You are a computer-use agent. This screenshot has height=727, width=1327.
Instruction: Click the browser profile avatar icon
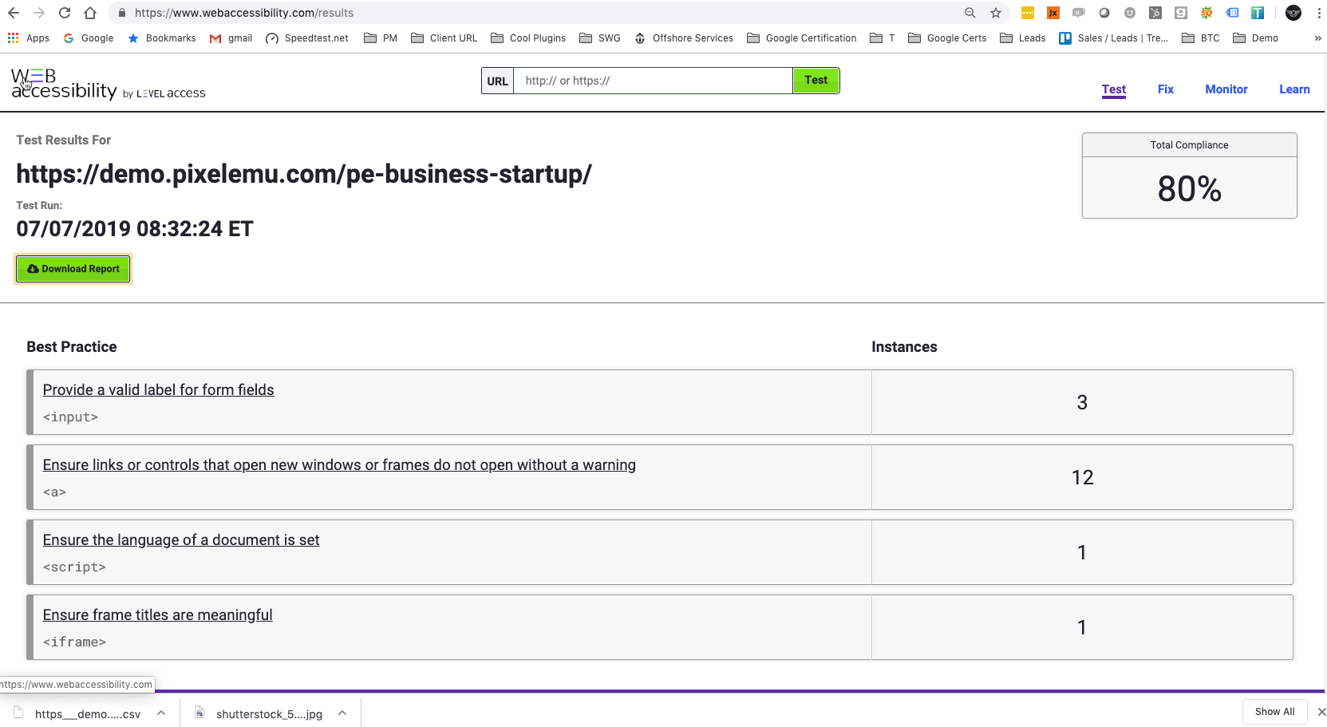1294,14
